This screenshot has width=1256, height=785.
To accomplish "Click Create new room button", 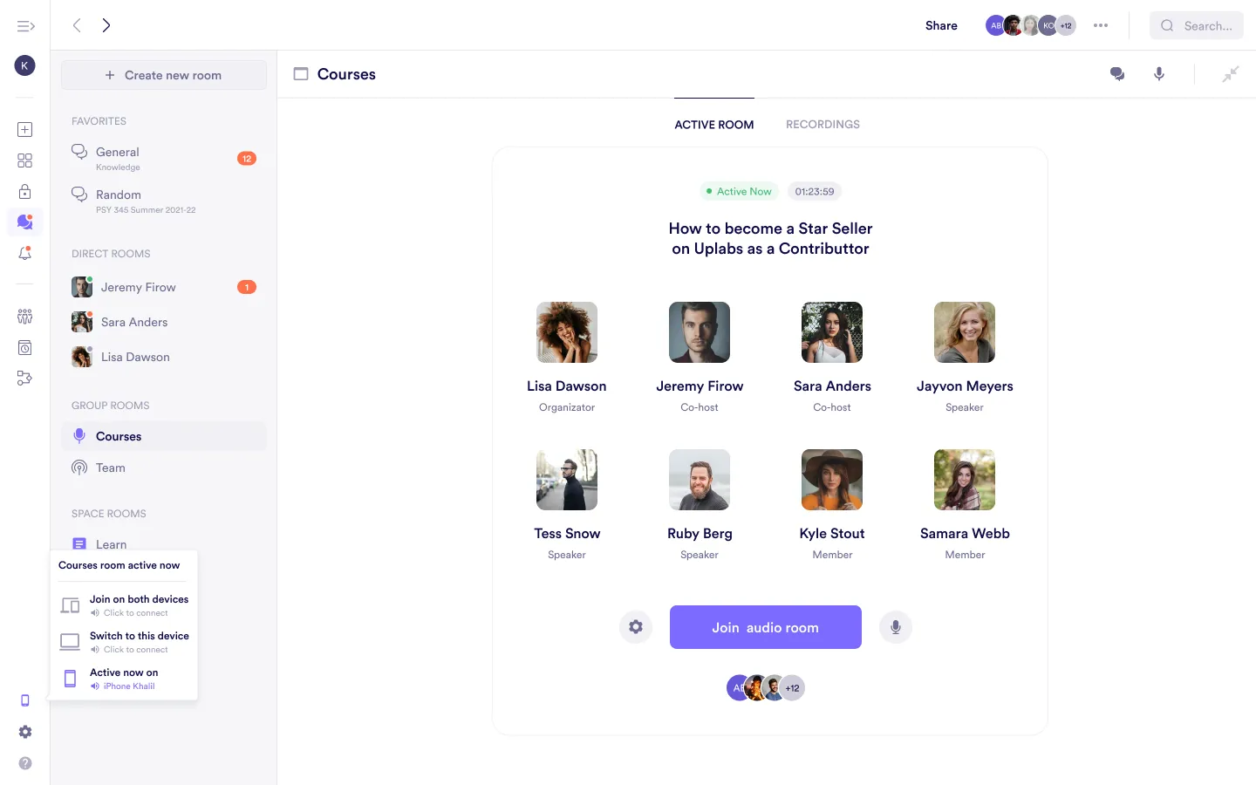I will pyautogui.click(x=164, y=75).
